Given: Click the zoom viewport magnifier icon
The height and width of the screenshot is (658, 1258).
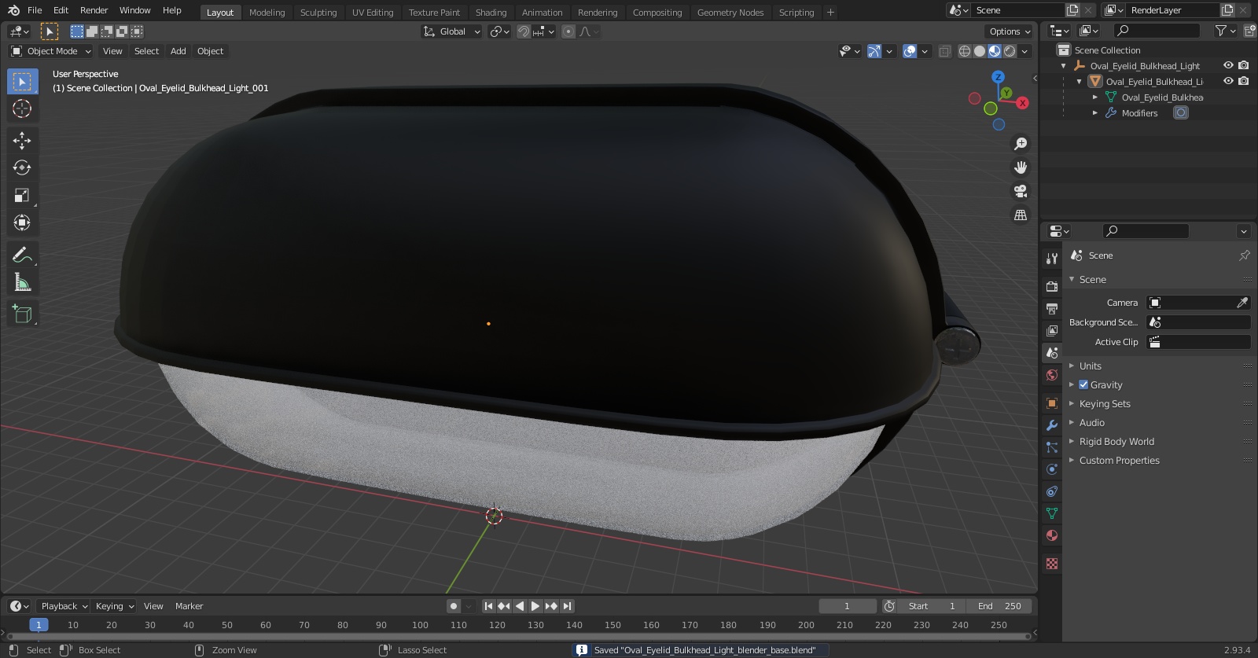Looking at the screenshot, I should point(1021,144).
